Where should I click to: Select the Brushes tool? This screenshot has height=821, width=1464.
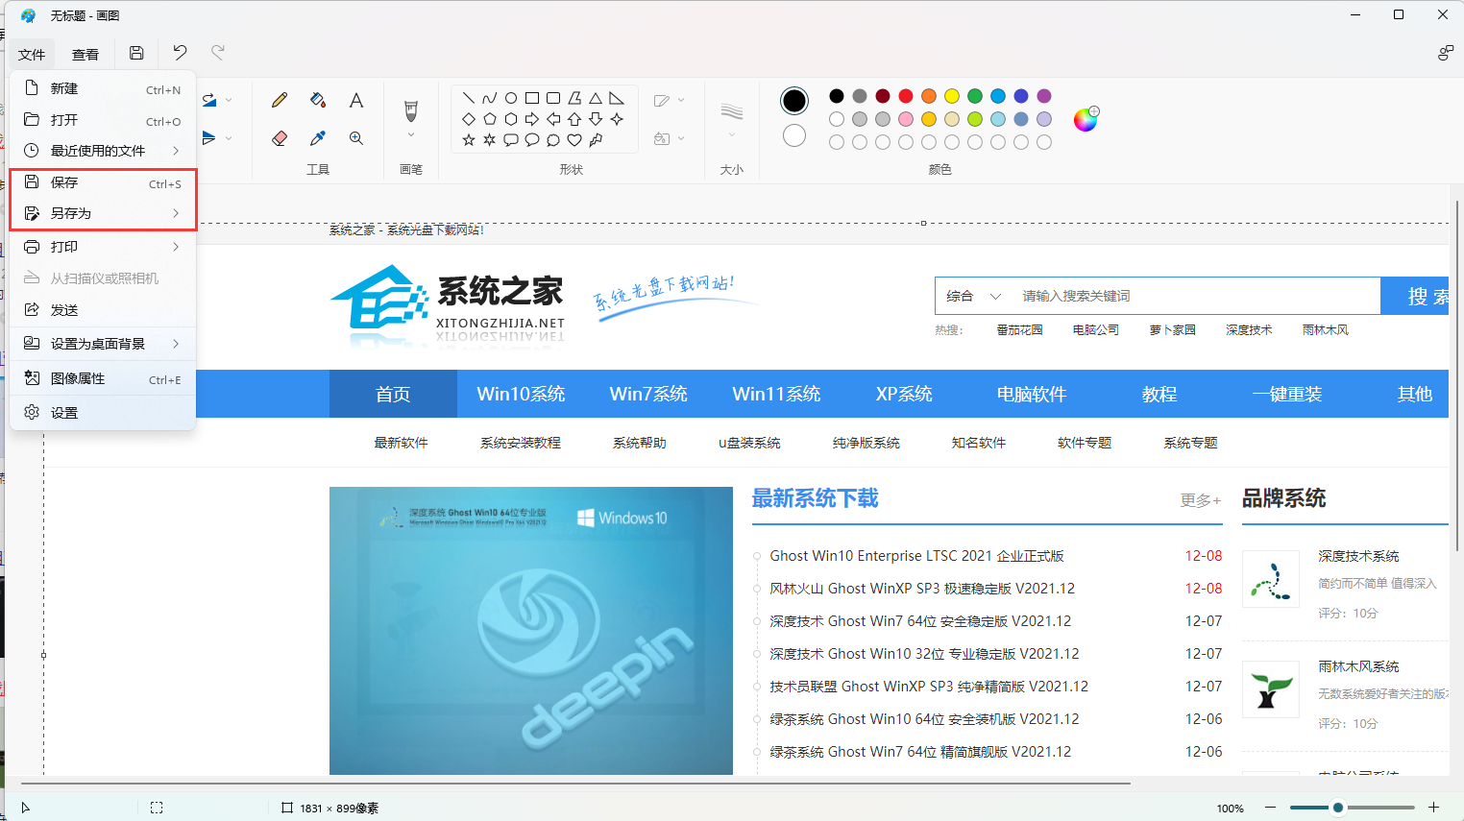point(410,109)
